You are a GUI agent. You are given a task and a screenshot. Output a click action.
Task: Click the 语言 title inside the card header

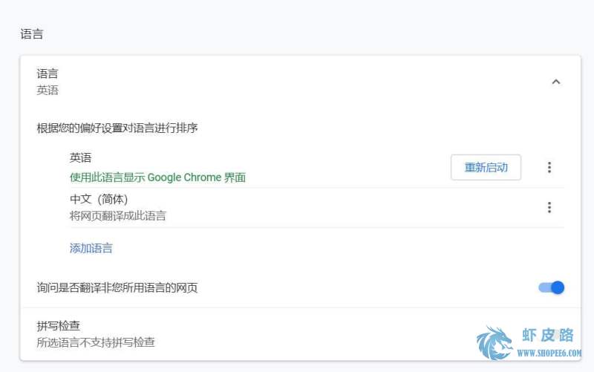(48, 74)
